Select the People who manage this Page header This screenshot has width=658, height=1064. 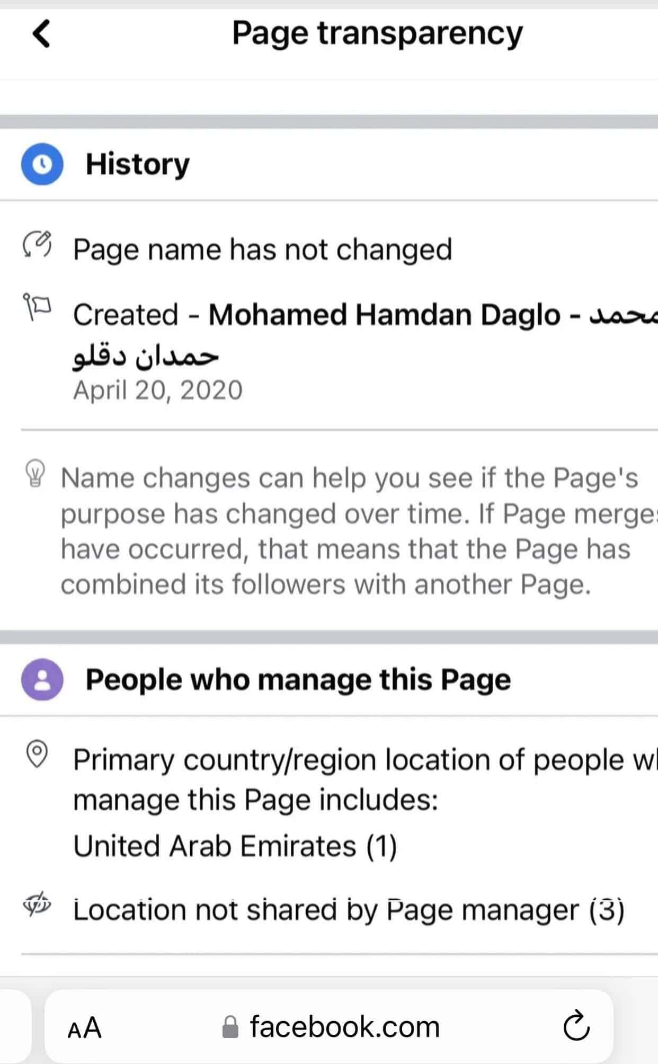coord(298,679)
